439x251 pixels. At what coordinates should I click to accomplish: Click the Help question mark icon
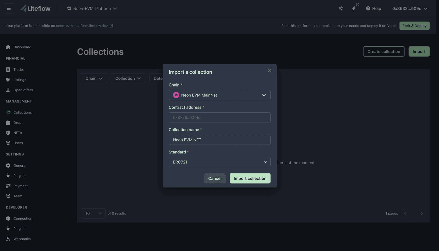(x=368, y=8)
